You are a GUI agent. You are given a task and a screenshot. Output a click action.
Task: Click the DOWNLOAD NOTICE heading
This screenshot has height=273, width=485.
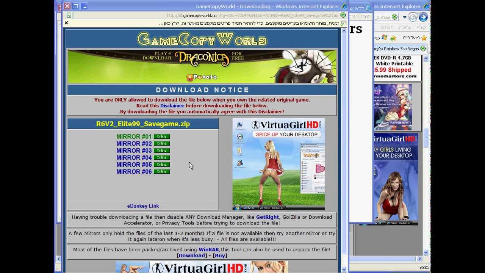[x=202, y=90]
